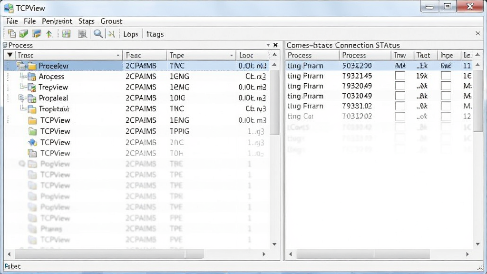Click the 19k value cell
The image size is (487, 274).
pos(422,76)
